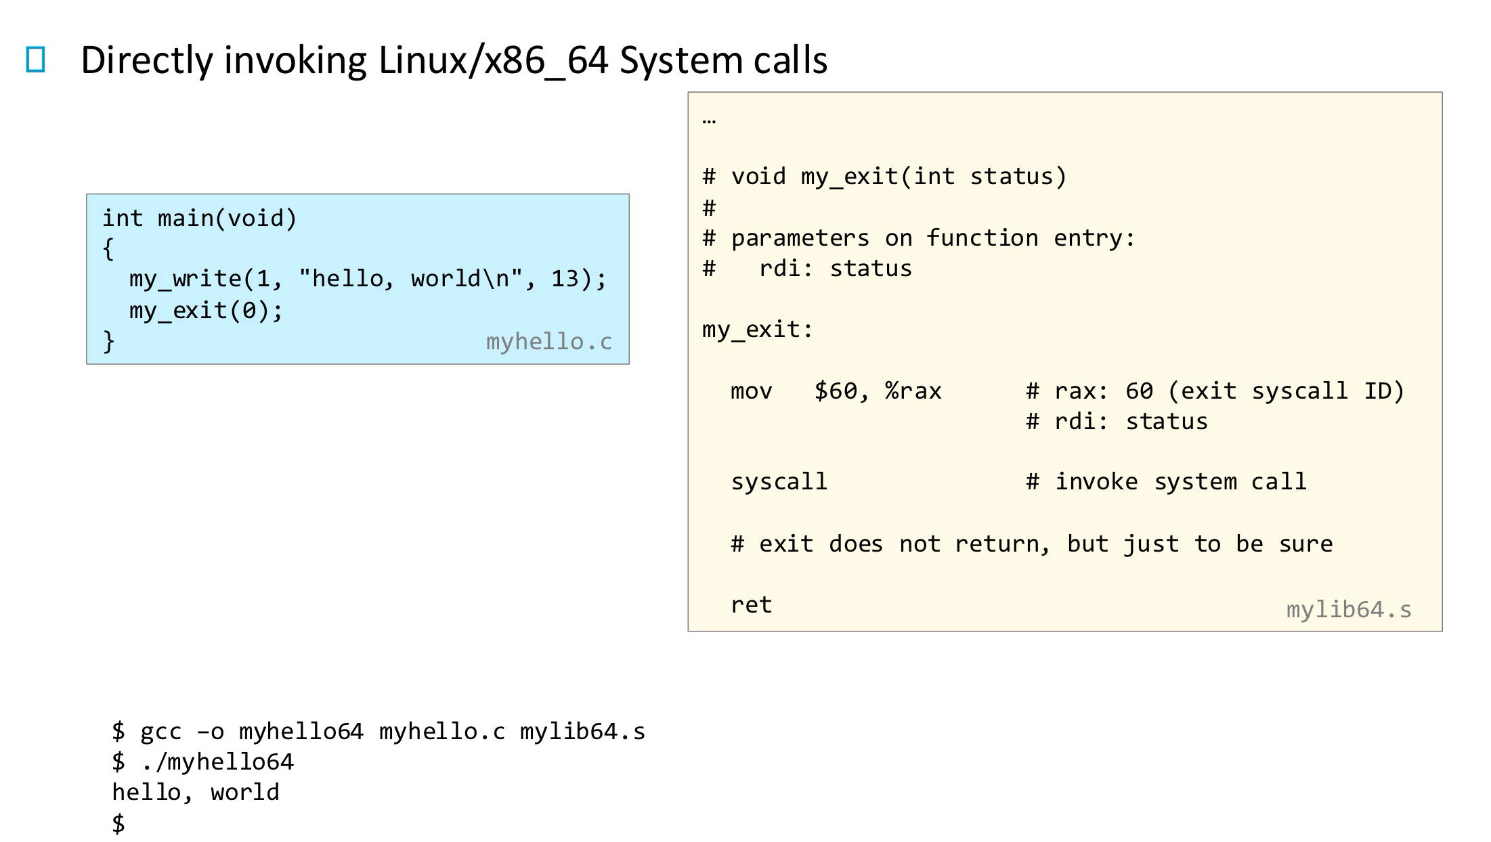Image resolution: width=1491 pixels, height=842 pixels.
Task: Click the gray 'myhello.c' file label
Action: 549,342
